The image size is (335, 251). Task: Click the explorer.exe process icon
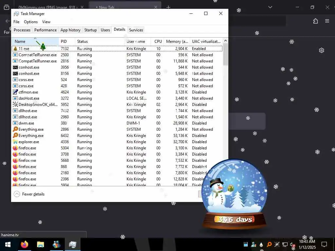[x=15, y=142]
